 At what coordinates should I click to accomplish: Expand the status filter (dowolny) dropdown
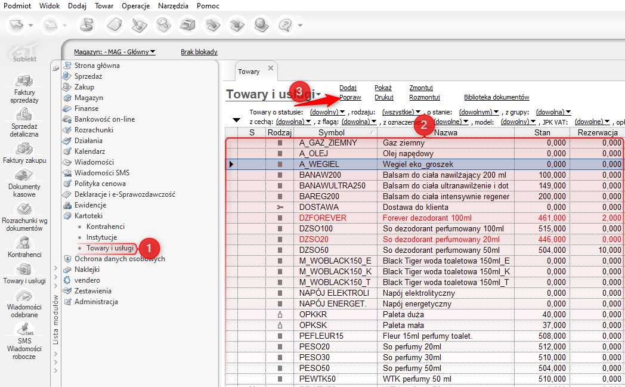point(327,112)
